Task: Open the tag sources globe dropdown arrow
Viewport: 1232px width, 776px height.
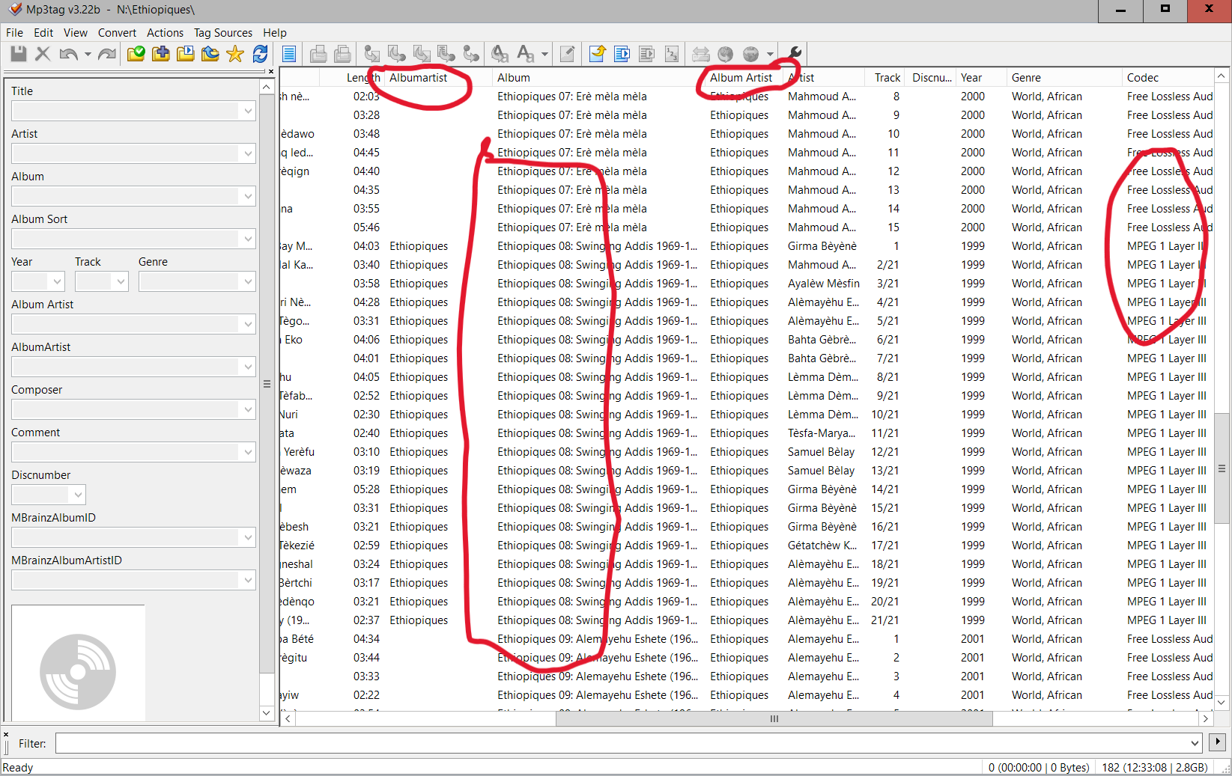Action: click(769, 54)
